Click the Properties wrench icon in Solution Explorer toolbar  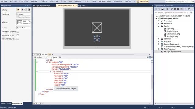point(189,9)
